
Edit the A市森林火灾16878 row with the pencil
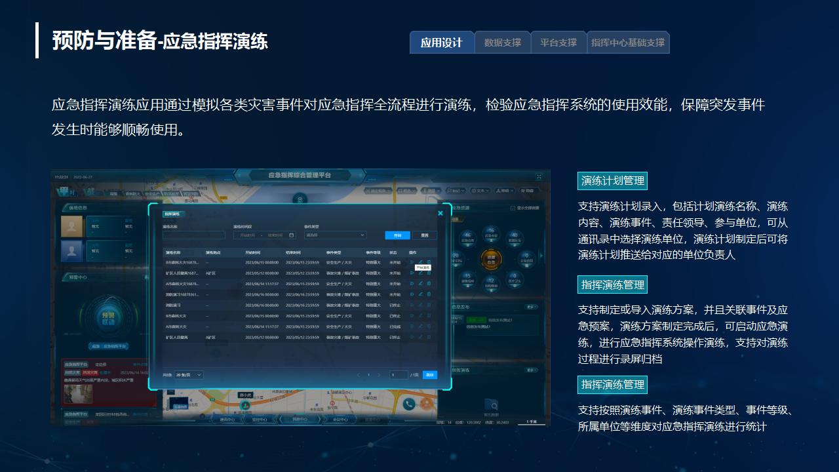(420, 284)
